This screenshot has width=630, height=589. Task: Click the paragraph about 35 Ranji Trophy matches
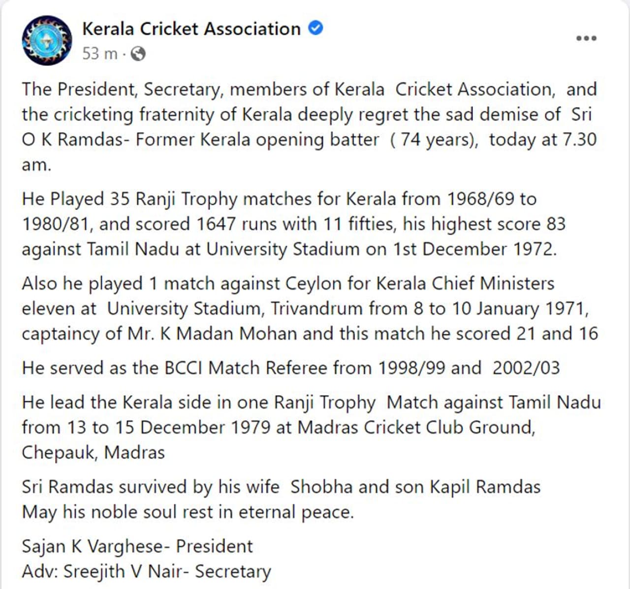[293, 224]
